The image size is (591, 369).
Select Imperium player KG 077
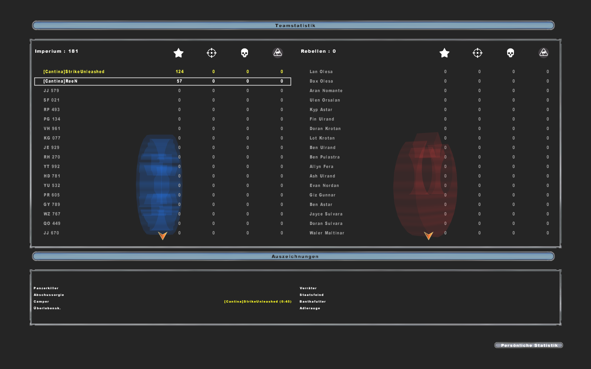pos(52,138)
